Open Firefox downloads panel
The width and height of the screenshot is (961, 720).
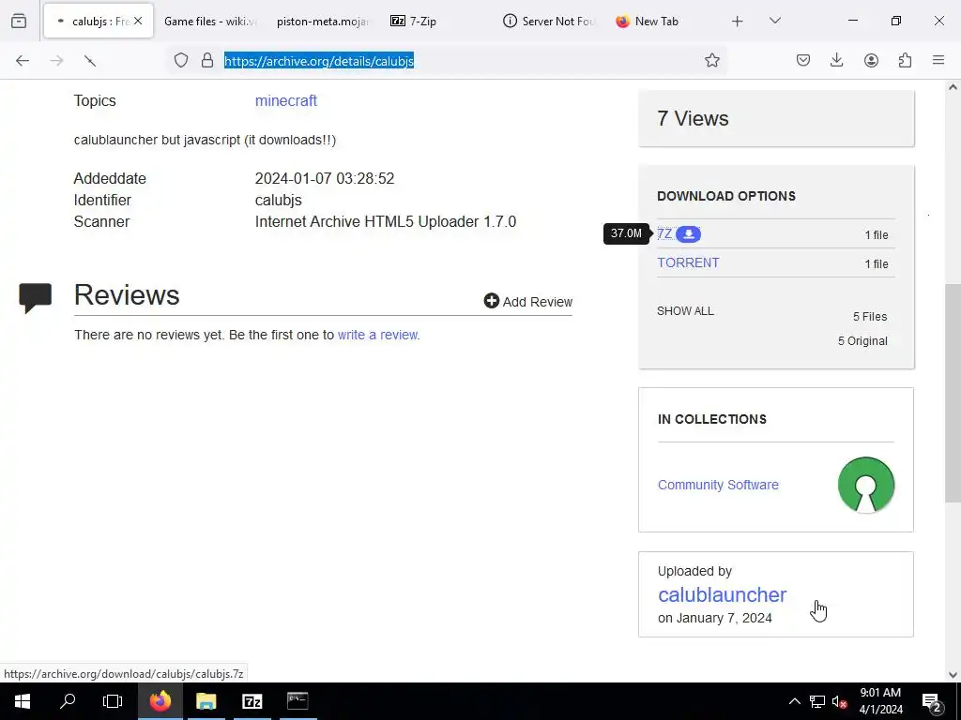(x=836, y=60)
